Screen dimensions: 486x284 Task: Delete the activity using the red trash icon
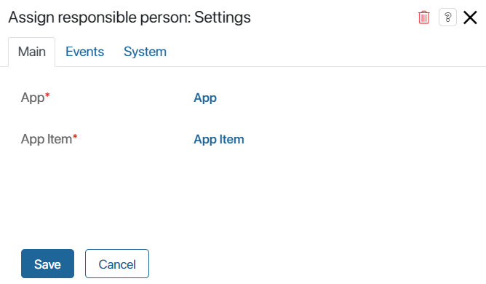pos(423,17)
